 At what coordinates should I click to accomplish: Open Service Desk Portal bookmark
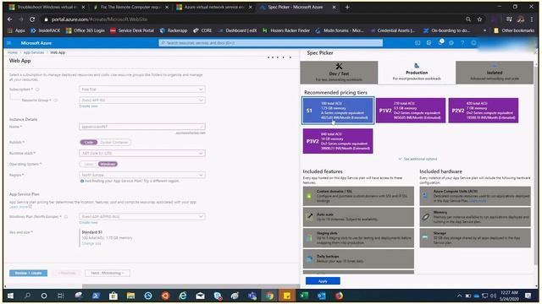click(x=132, y=30)
